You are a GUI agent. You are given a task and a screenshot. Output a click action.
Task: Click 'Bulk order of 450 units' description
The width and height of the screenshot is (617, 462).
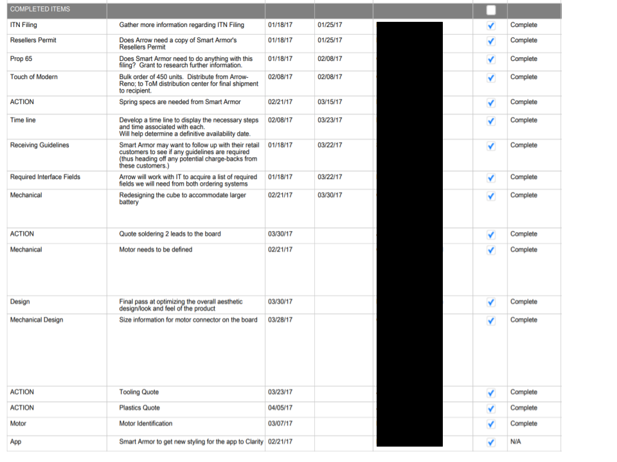pos(188,83)
